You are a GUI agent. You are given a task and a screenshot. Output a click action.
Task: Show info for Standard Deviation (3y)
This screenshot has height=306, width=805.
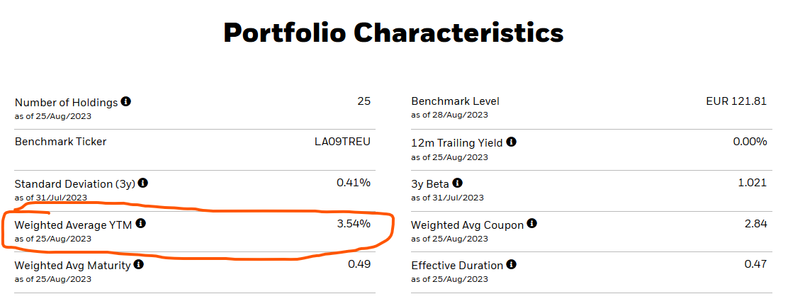(x=143, y=183)
